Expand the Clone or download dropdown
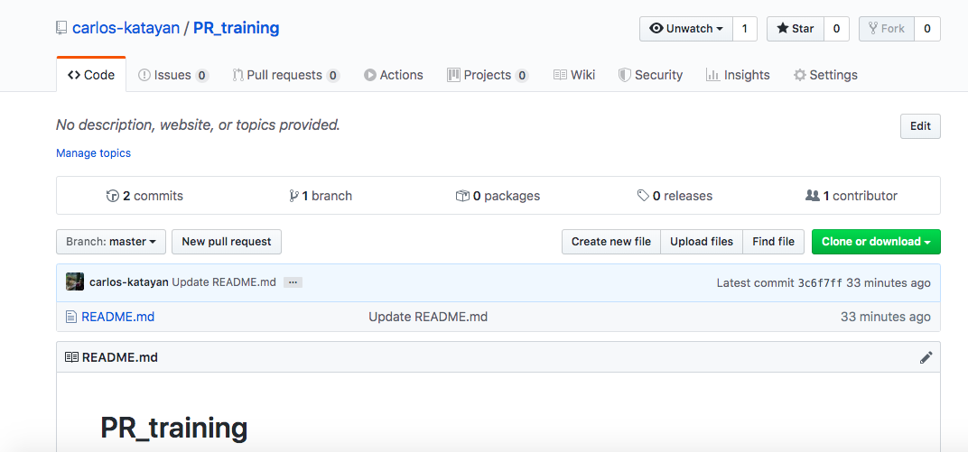 point(876,242)
